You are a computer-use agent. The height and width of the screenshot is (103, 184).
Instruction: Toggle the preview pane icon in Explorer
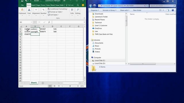[168, 10]
